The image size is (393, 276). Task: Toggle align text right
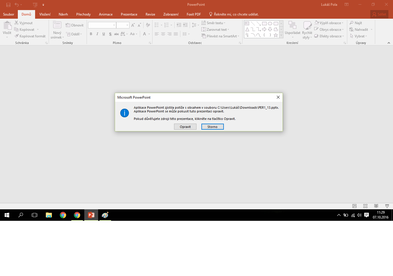pos(169,34)
